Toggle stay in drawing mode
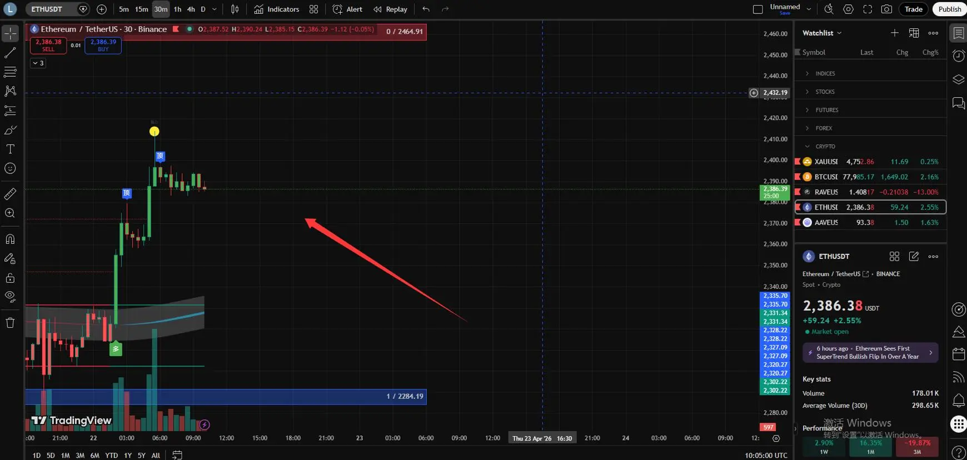This screenshot has height=460, width=967. (x=10, y=258)
